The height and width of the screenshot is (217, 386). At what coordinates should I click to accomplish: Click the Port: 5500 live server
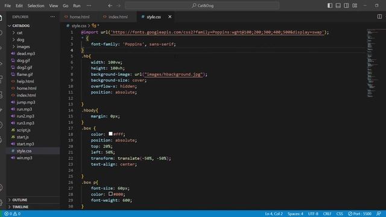tap(359, 214)
